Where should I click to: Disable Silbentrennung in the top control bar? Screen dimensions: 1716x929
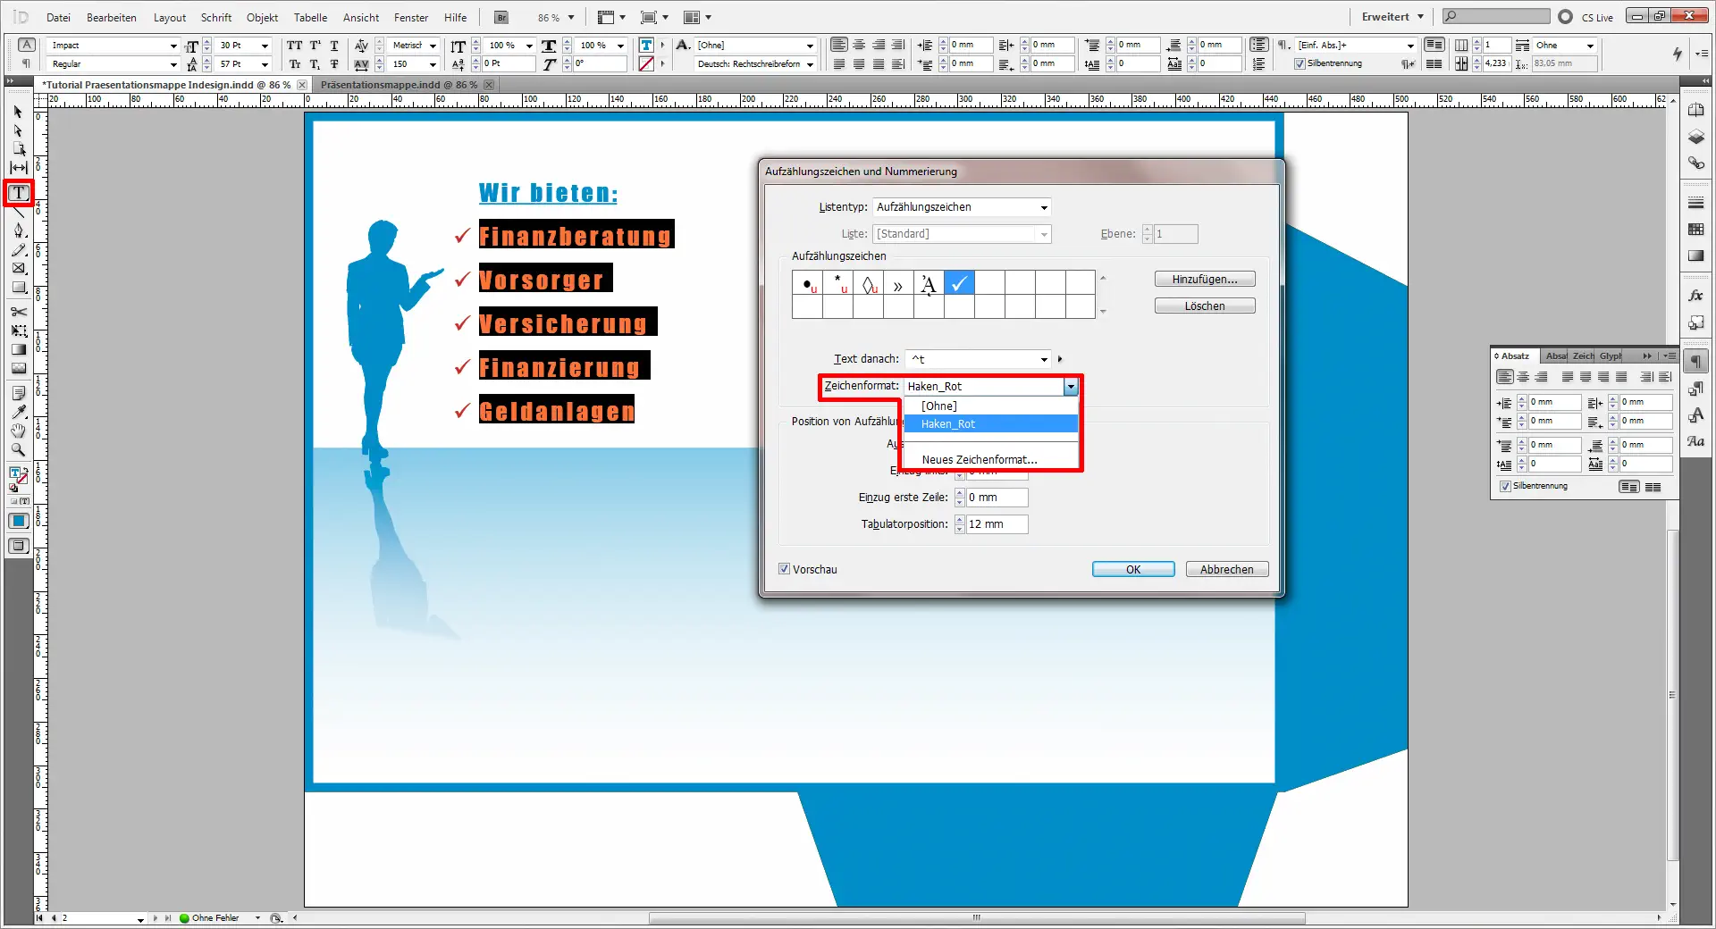coord(1300,63)
